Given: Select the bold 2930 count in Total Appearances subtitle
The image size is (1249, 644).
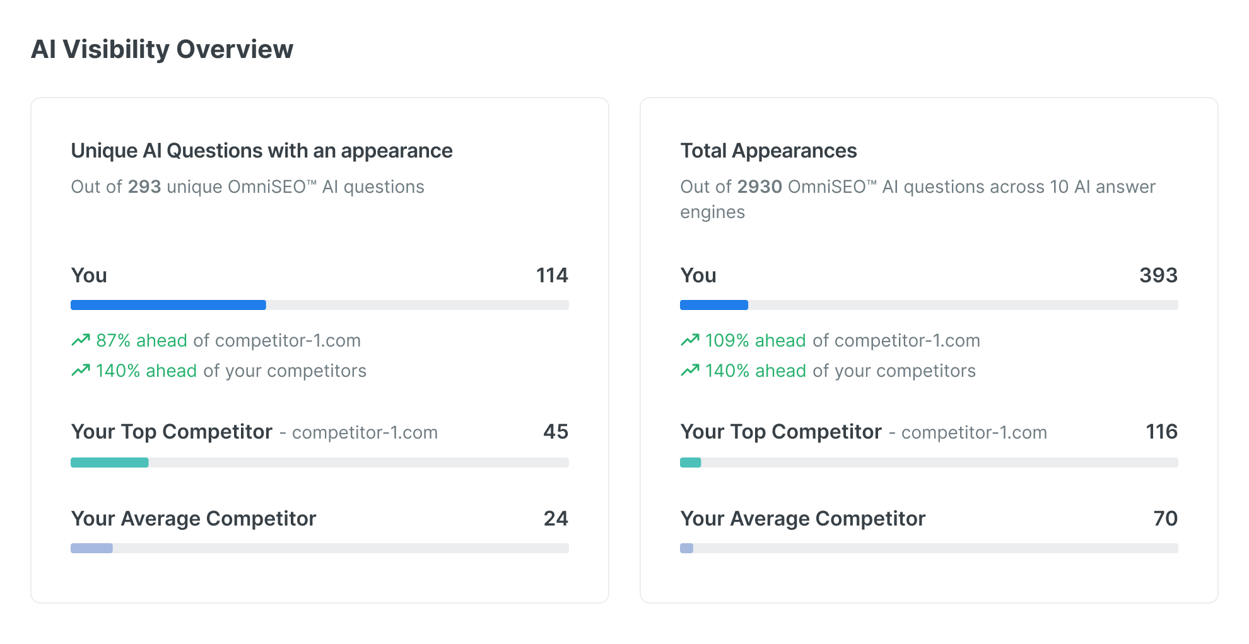Looking at the screenshot, I should [759, 187].
